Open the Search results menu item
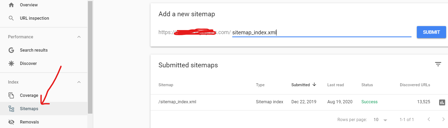Image resolution: width=448 pixels, height=128 pixels. point(44,50)
